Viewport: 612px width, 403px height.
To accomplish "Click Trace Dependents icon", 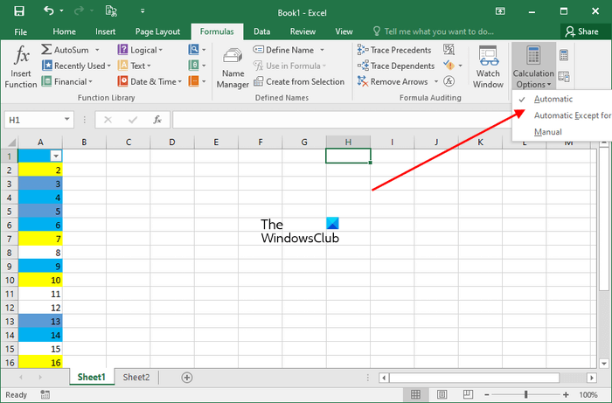I will pos(363,66).
